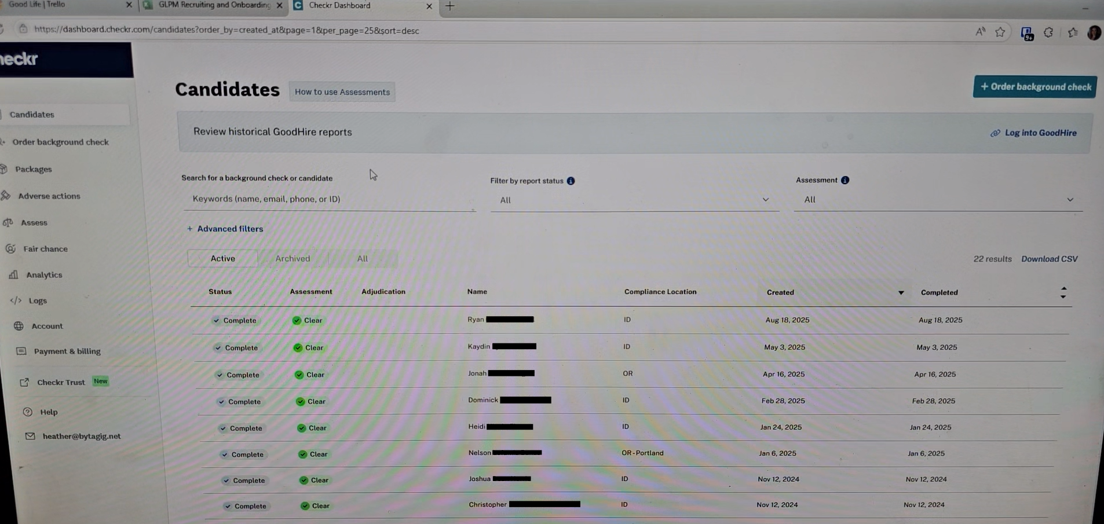Screen dimensions: 1104x524
Task: Click Order background check button
Action: coord(1035,87)
